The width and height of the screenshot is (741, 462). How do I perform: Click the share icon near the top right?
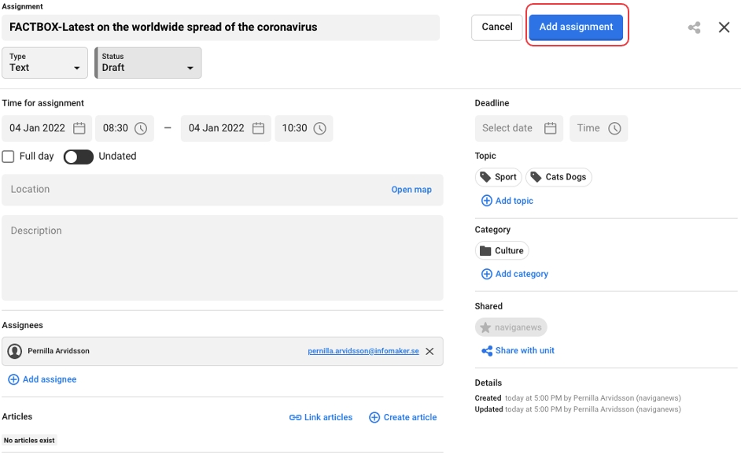694,28
